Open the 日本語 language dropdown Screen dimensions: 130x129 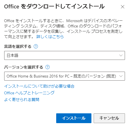click(65, 55)
